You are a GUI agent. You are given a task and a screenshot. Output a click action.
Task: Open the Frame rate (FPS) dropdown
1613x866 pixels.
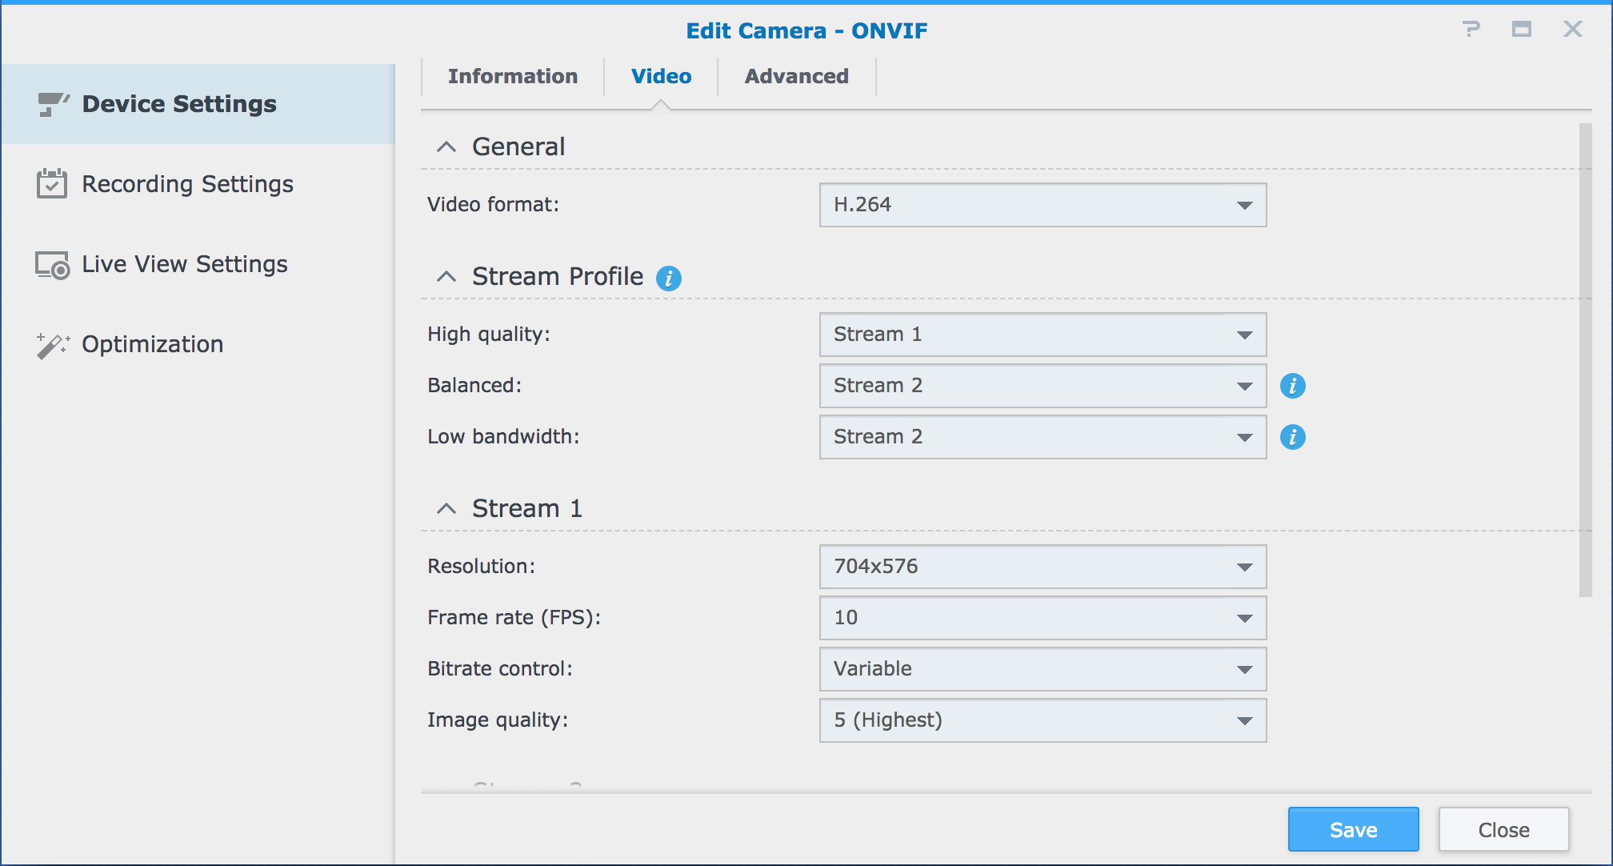[x=1042, y=618]
